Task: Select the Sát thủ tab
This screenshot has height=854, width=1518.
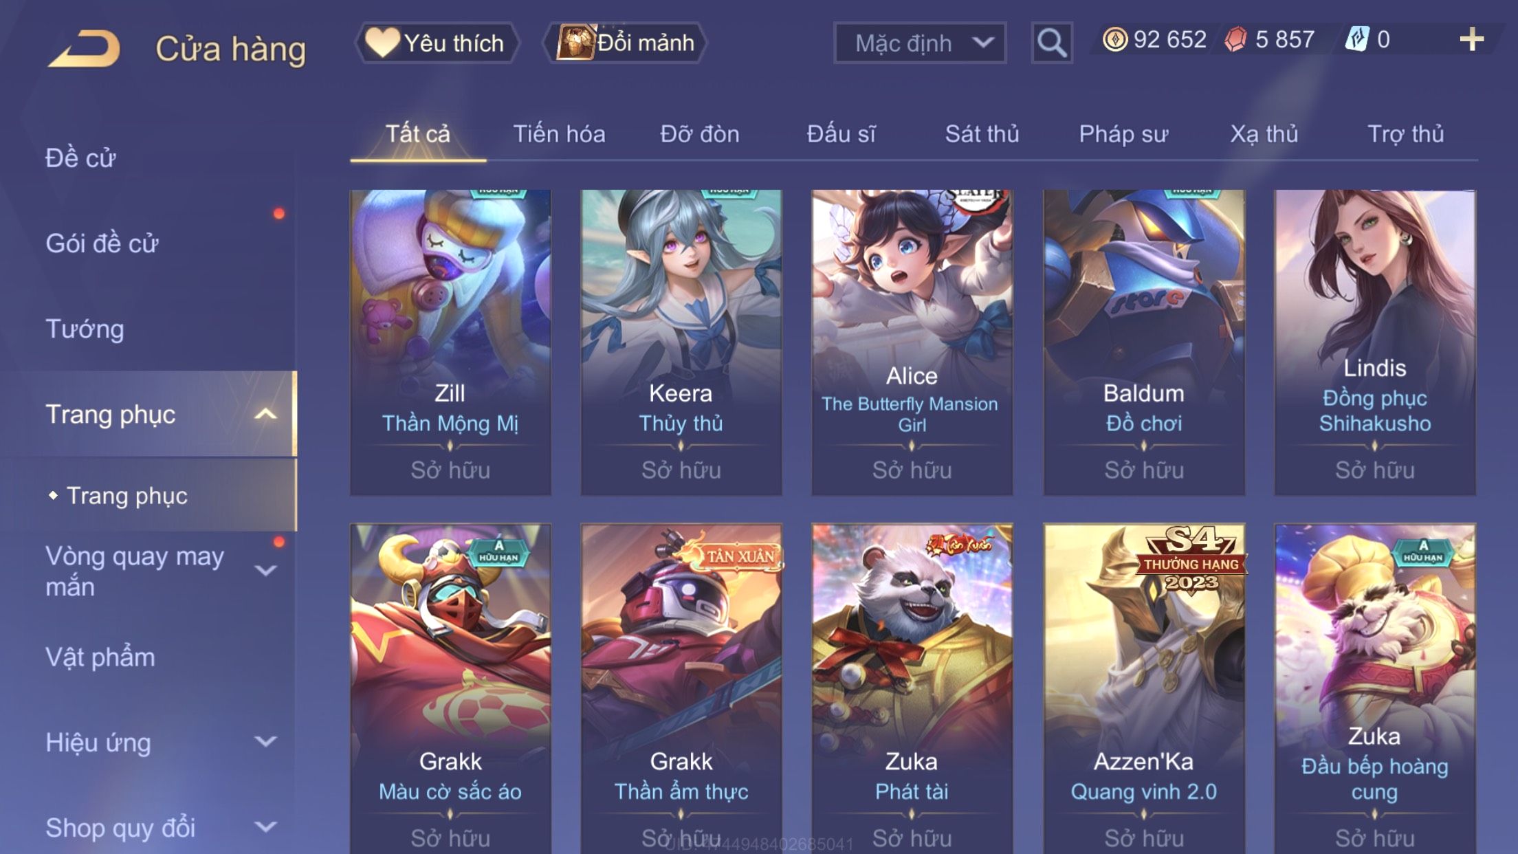Action: (x=982, y=134)
